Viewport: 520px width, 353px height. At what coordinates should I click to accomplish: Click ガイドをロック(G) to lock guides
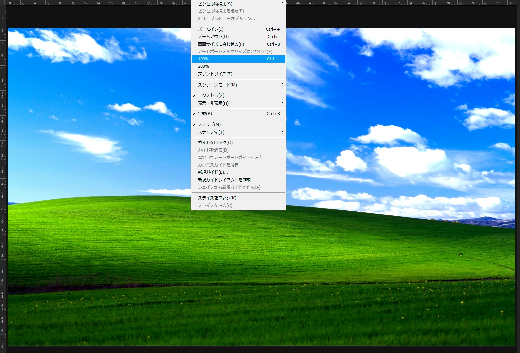(238, 143)
